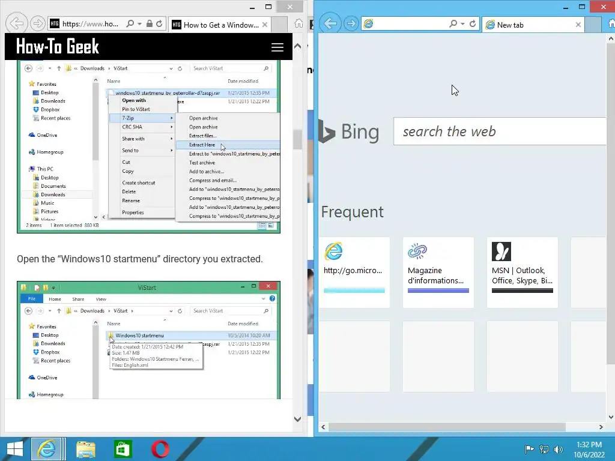This screenshot has width=615, height=461.
Task: Click Internet Explorer taskbar icon
Action: 46,449
